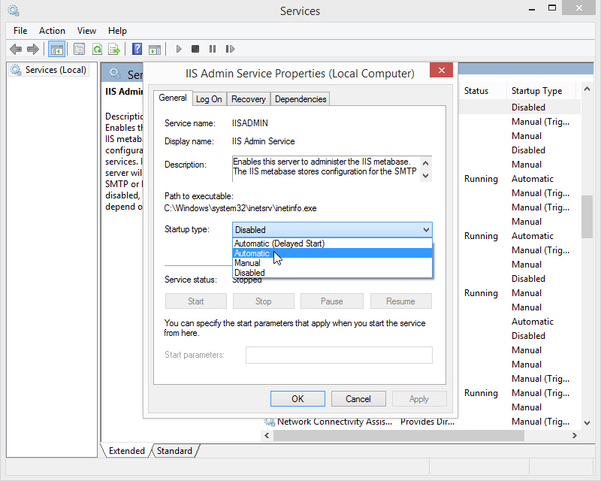Image resolution: width=601 pixels, height=481 pixels.
Task: Open the View menu
Action: [86, 31]
